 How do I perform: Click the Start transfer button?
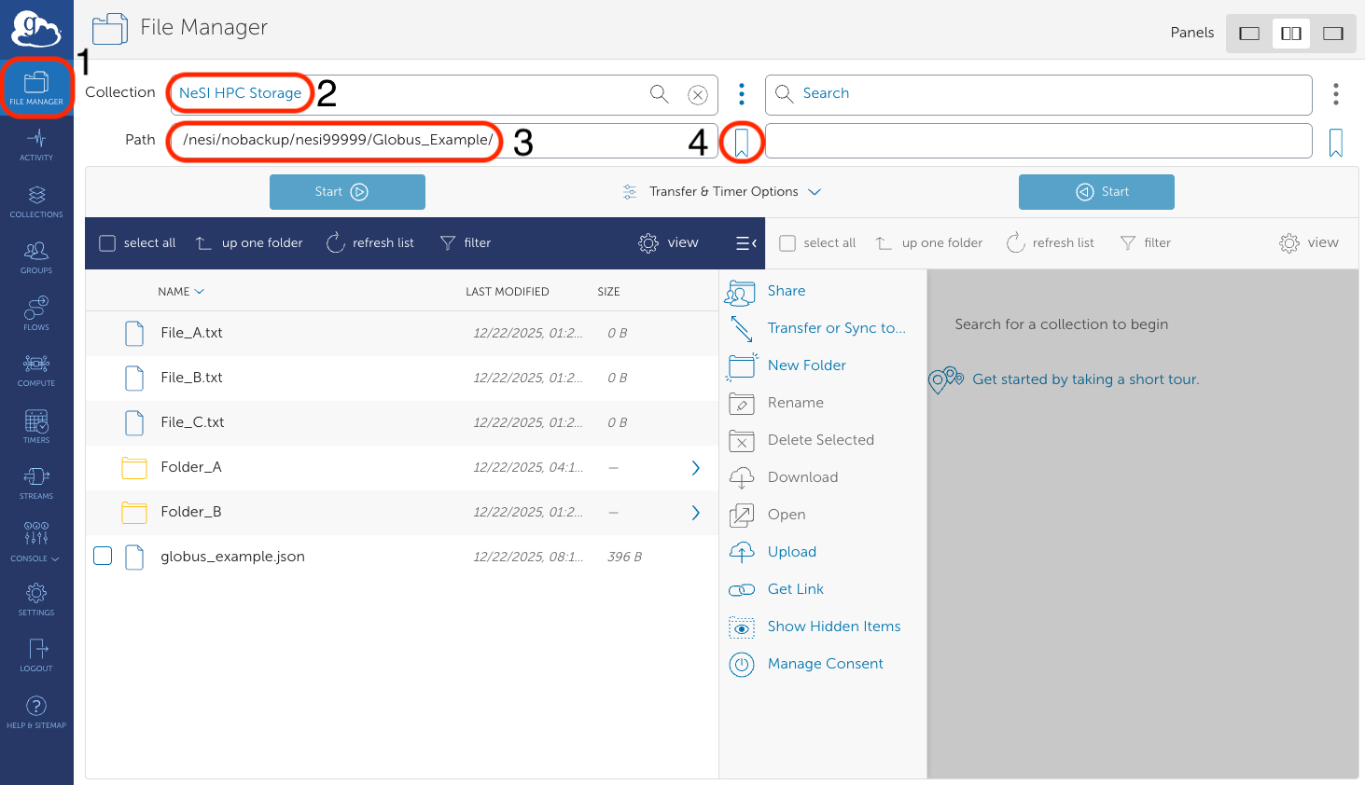coord(347,191)
